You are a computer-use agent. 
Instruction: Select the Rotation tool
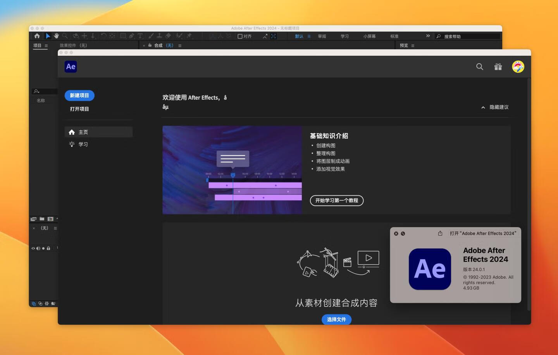click(103, 36)
